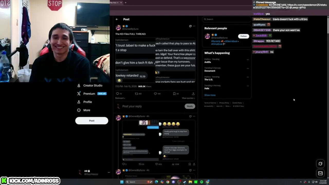Open the second post's chat screenshot image

point(159,140)
